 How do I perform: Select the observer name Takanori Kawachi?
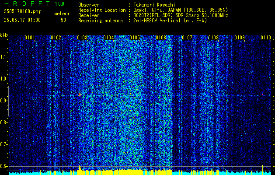pos(154,5)
